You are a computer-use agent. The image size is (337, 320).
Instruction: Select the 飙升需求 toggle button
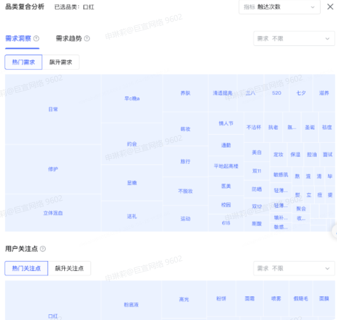(x=61, y=62)
